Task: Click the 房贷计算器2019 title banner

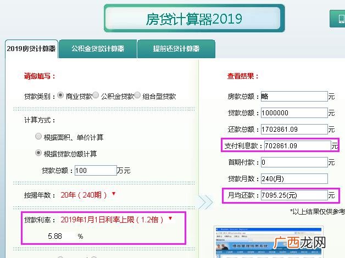Action: 194,19
